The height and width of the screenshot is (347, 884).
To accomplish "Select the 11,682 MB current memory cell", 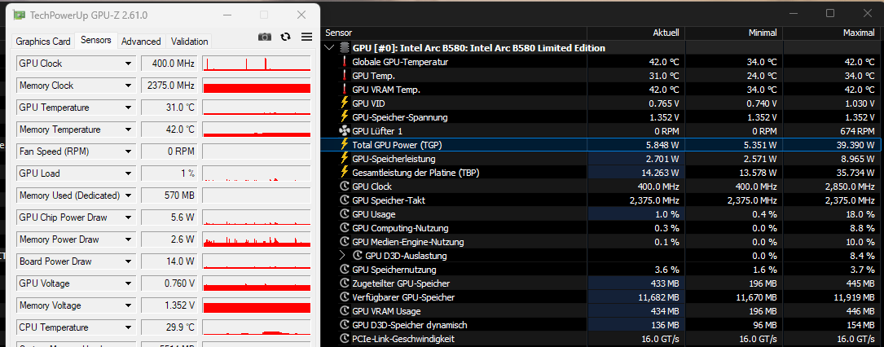I will pos(636,296).
